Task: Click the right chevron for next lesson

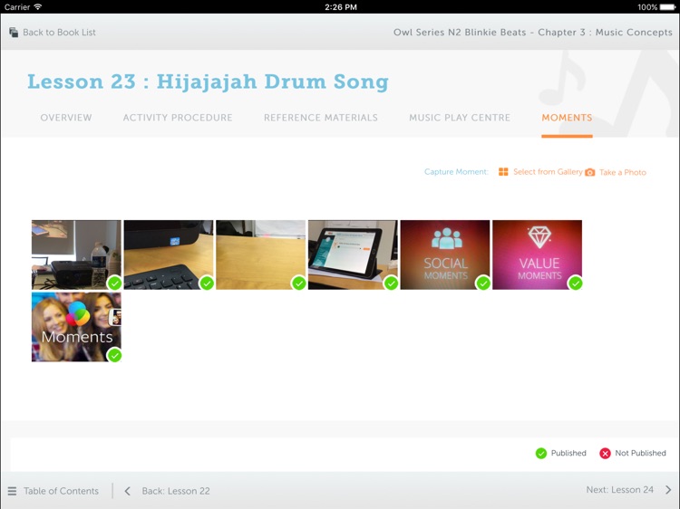Action: pyautogui.click(x=668, y=490)
